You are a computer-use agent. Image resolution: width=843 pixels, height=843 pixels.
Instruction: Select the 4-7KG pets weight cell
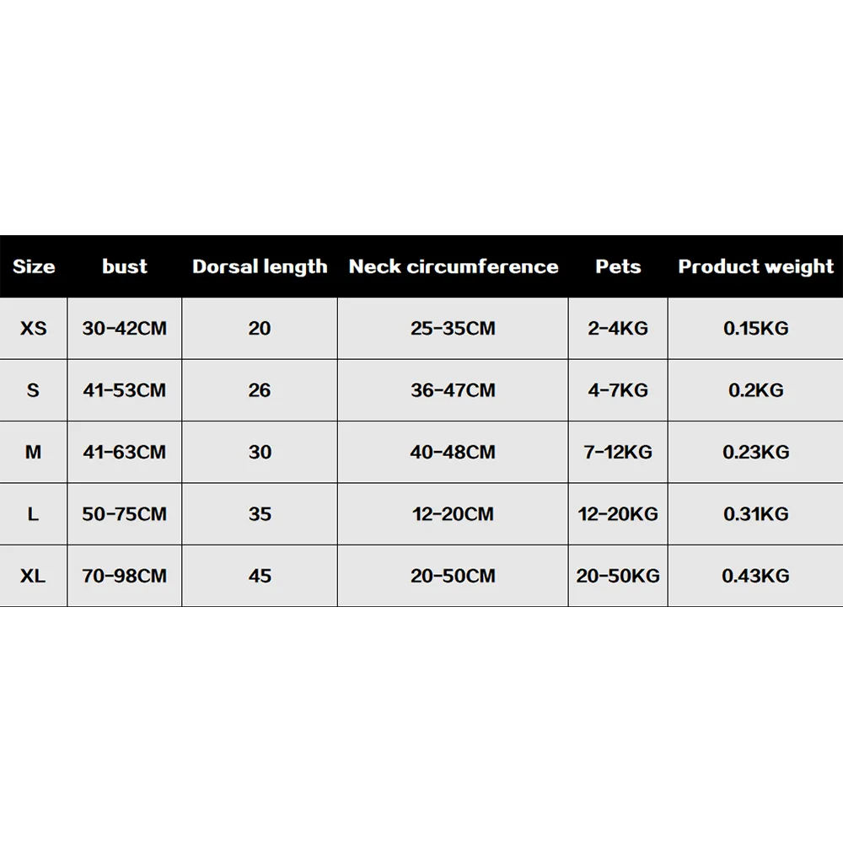coord(618,390)
